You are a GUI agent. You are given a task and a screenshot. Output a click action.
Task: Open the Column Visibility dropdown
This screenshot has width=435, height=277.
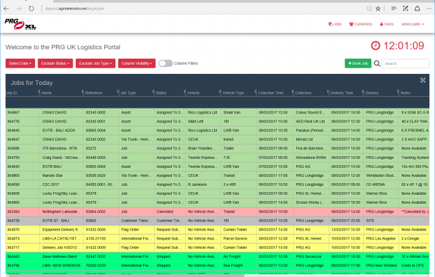[x=136, y=64]
